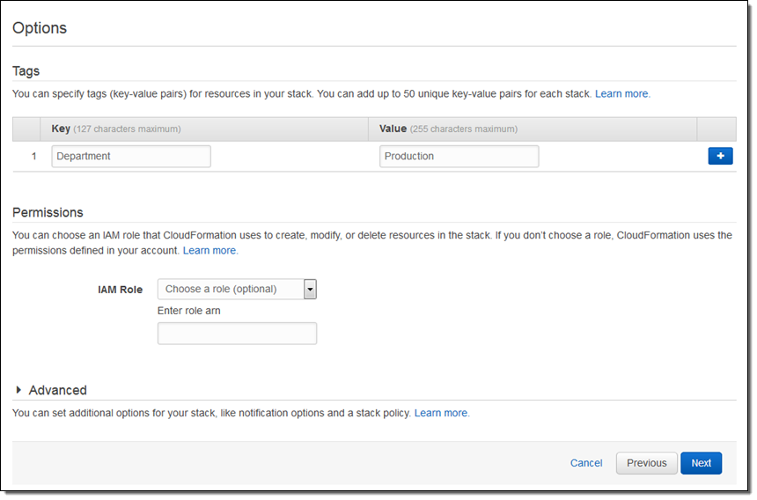Go back with the Previous button
This screenshot has width=757, height=500.
[646, 463]
